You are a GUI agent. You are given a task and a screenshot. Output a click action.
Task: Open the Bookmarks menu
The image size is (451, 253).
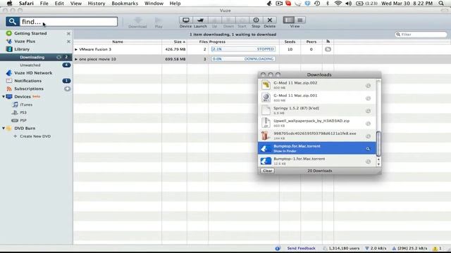(125, 4)
